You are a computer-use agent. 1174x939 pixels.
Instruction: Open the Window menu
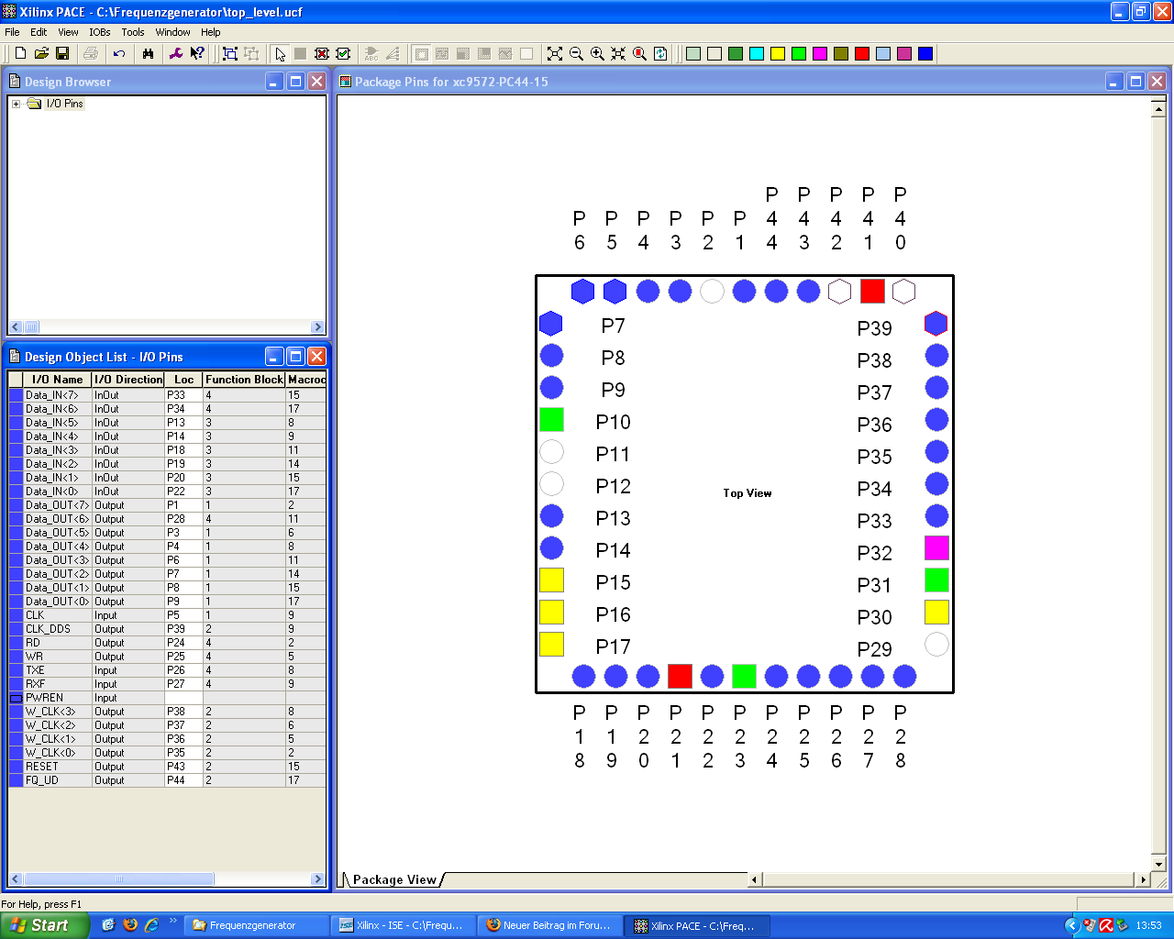(x=172, y=32)
